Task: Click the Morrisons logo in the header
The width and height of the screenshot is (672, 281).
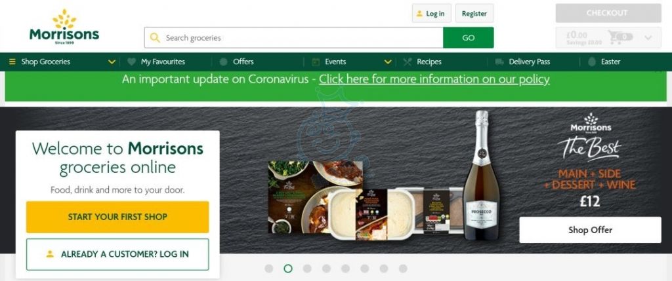Action: point(64,26)
